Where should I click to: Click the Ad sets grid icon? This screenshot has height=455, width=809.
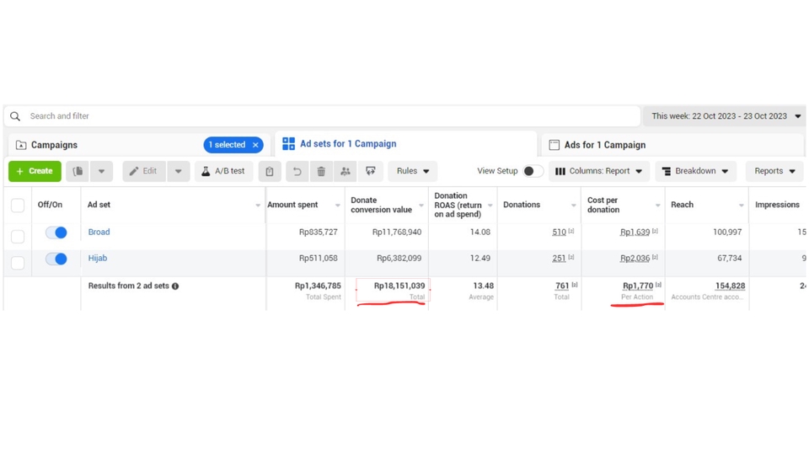tap(288, 144)
